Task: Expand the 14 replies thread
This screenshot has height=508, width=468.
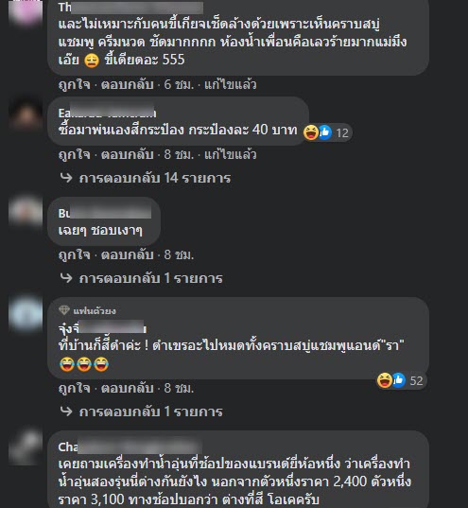Action: pos(155,178)
